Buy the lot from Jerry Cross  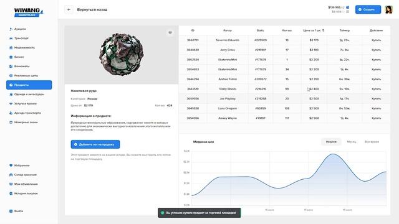[376, 50]
